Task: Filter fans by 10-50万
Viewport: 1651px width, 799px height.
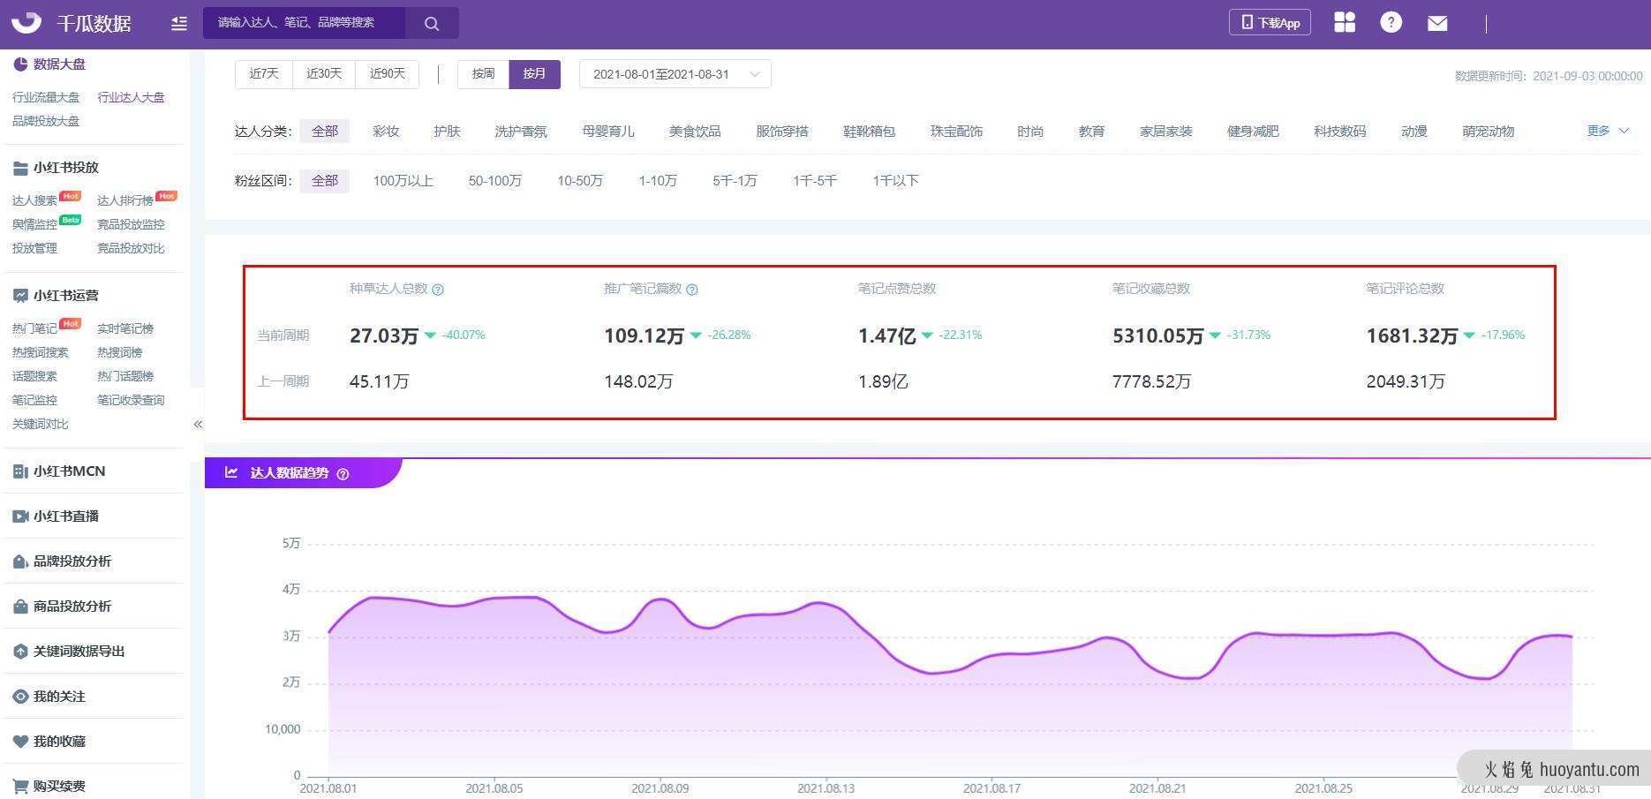Action: point(580,181)
